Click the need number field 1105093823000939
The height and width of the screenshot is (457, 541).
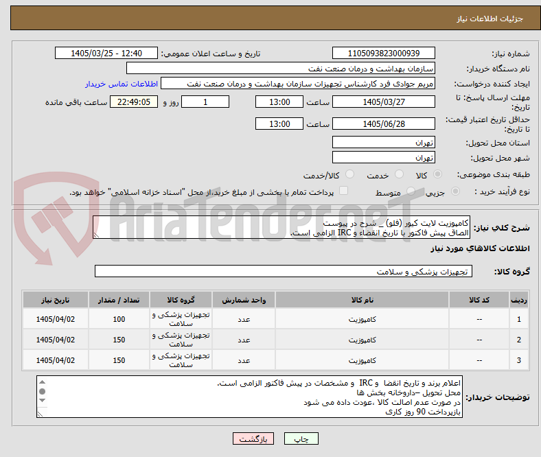384,53
